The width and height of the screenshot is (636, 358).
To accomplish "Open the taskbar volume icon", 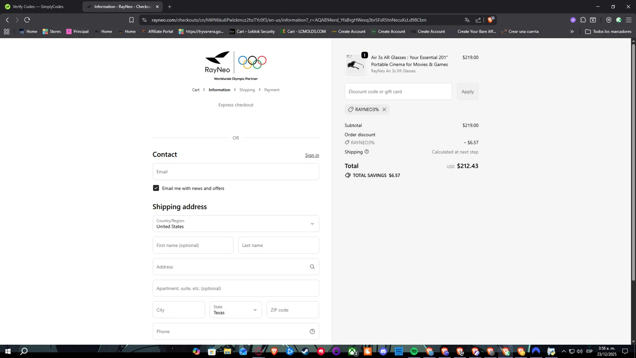I will 580,351.
